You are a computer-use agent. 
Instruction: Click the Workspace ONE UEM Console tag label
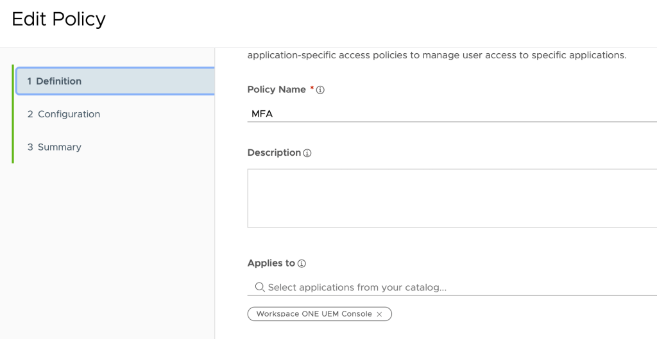[x=314, y=314]
